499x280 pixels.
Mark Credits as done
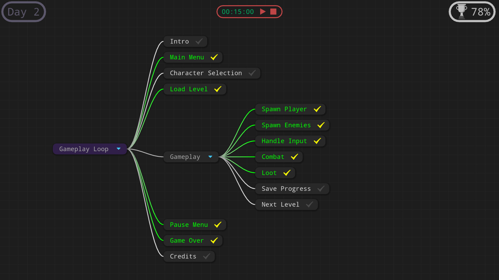[207, 256]
